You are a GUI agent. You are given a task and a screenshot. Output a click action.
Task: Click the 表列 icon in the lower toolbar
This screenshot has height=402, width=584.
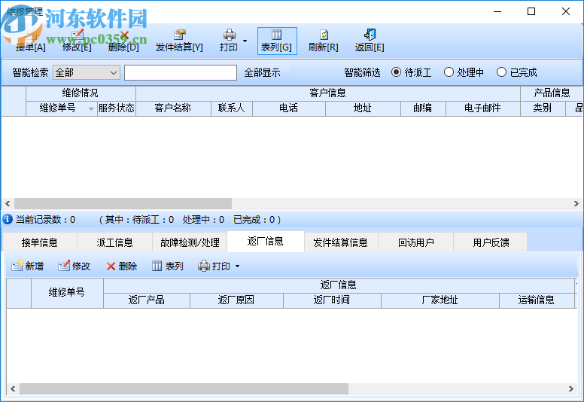click(x=157, y=266)
